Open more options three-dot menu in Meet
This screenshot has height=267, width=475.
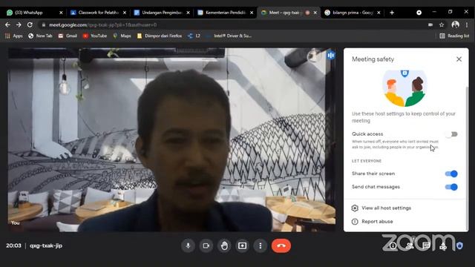tap(261, 245)
